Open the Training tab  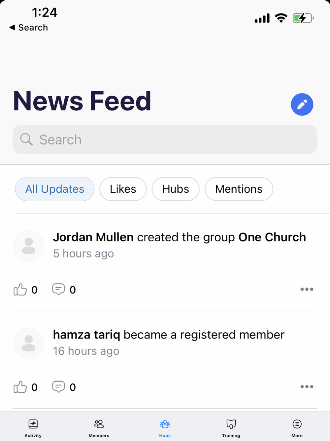tap(231, 428)
